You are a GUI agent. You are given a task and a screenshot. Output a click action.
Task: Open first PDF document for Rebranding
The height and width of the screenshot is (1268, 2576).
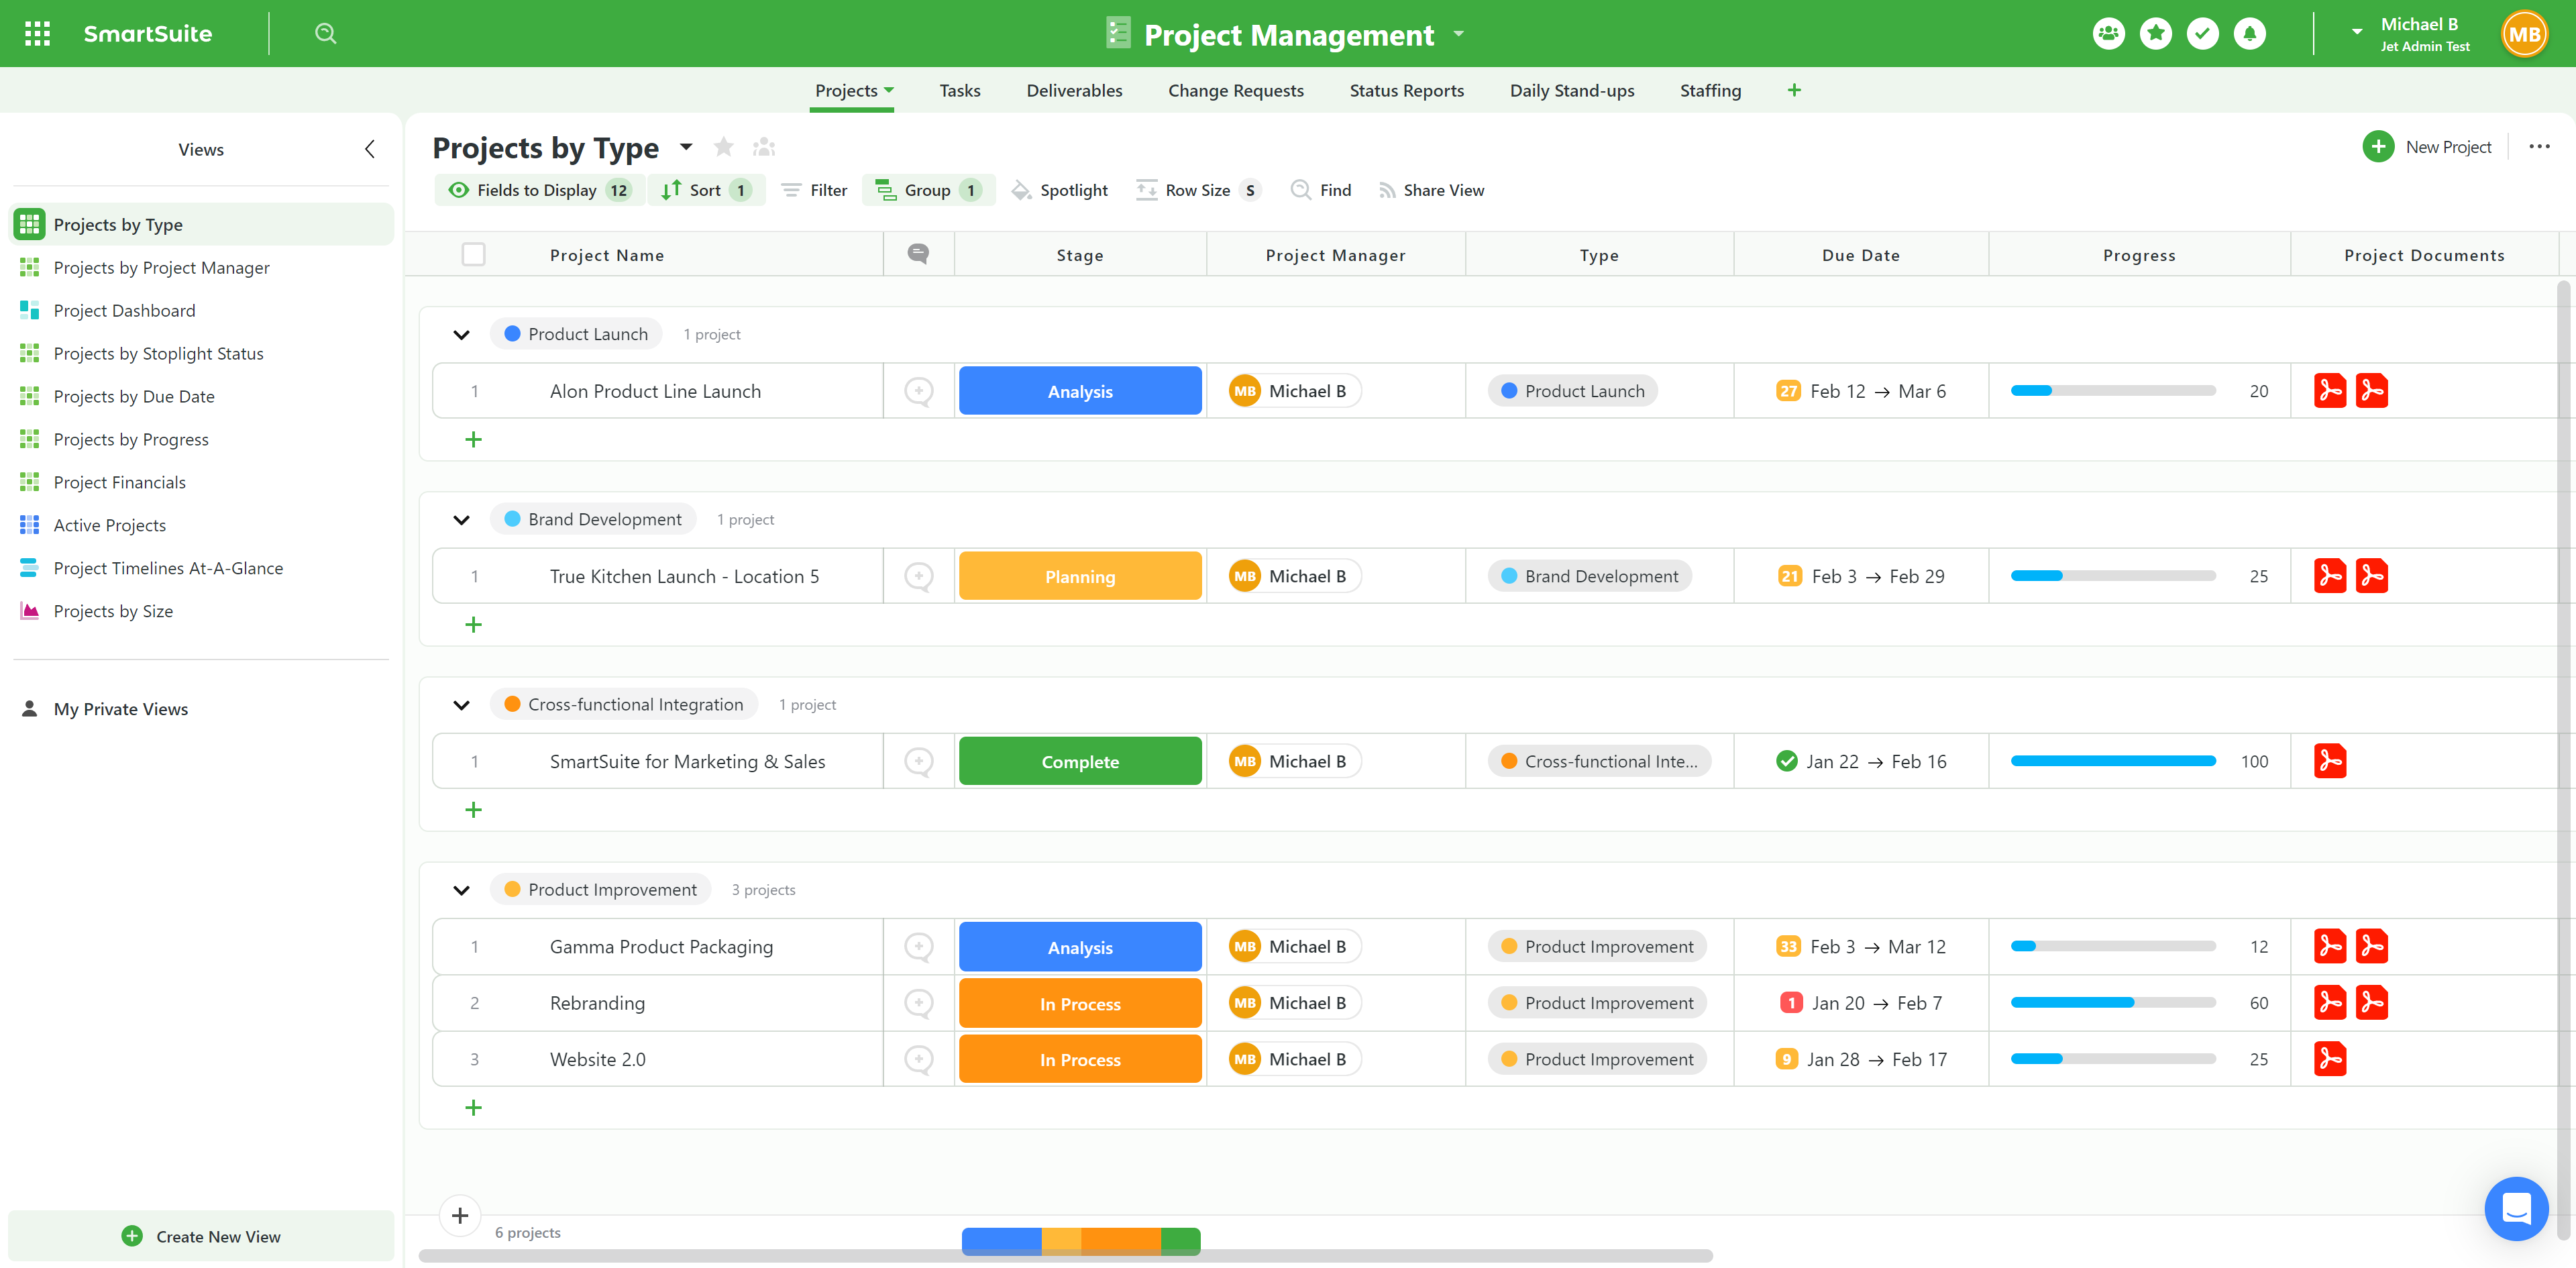[2329, 1003]
